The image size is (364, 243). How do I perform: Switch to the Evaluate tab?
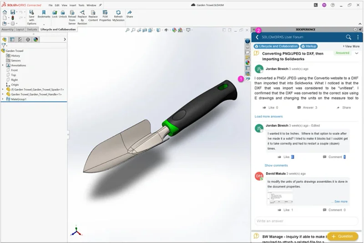tap(32, 29)
